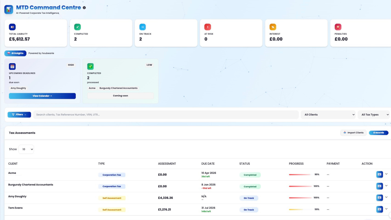This screenshot has height=220, width=391.
Task: Expand the Amy Doughty row chevron
Action: [386, 197]
